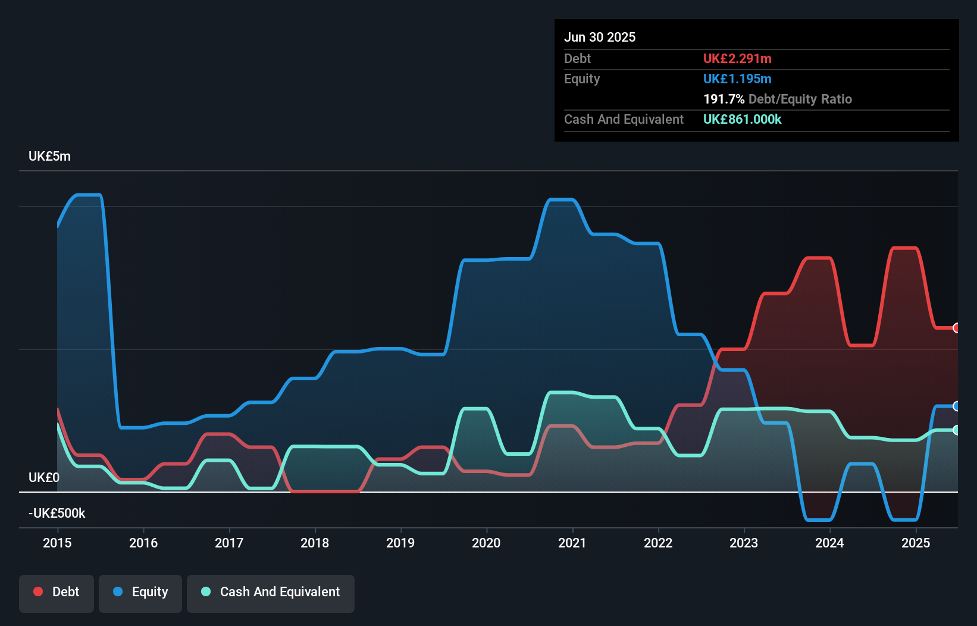
Task: Click the UK£5m gridline label
Action: click(x=49, y=156)
